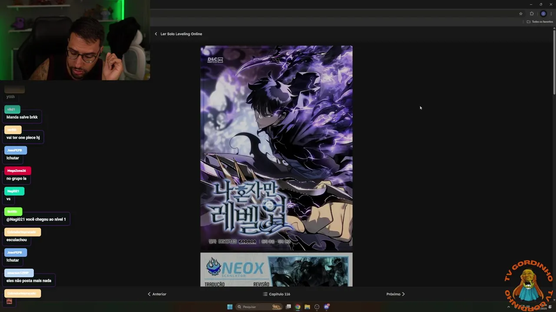Click the username 'MegaZone26' in chat

[17, 171]
